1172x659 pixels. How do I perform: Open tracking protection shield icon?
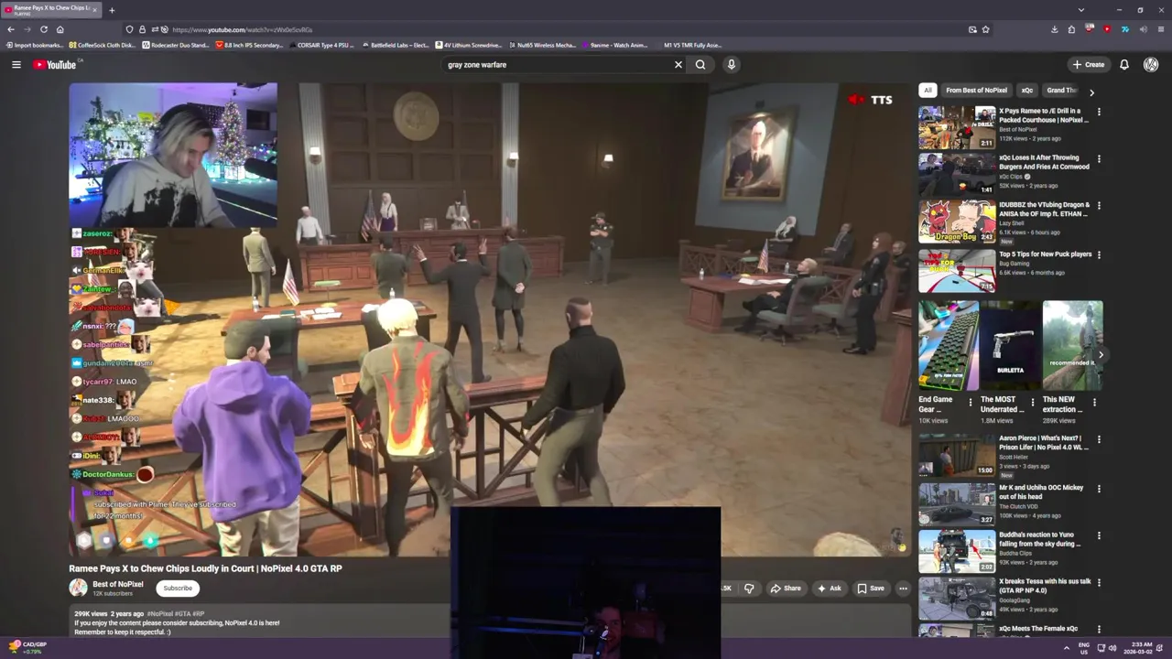click(129, 29)
